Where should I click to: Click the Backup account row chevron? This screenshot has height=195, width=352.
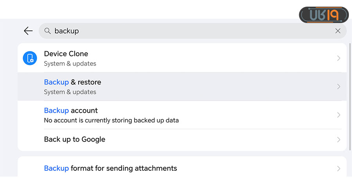[x=339, y=115]
